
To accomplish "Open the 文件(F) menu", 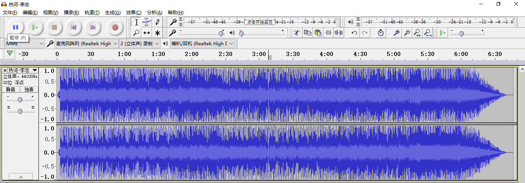I will coord(10,13).
